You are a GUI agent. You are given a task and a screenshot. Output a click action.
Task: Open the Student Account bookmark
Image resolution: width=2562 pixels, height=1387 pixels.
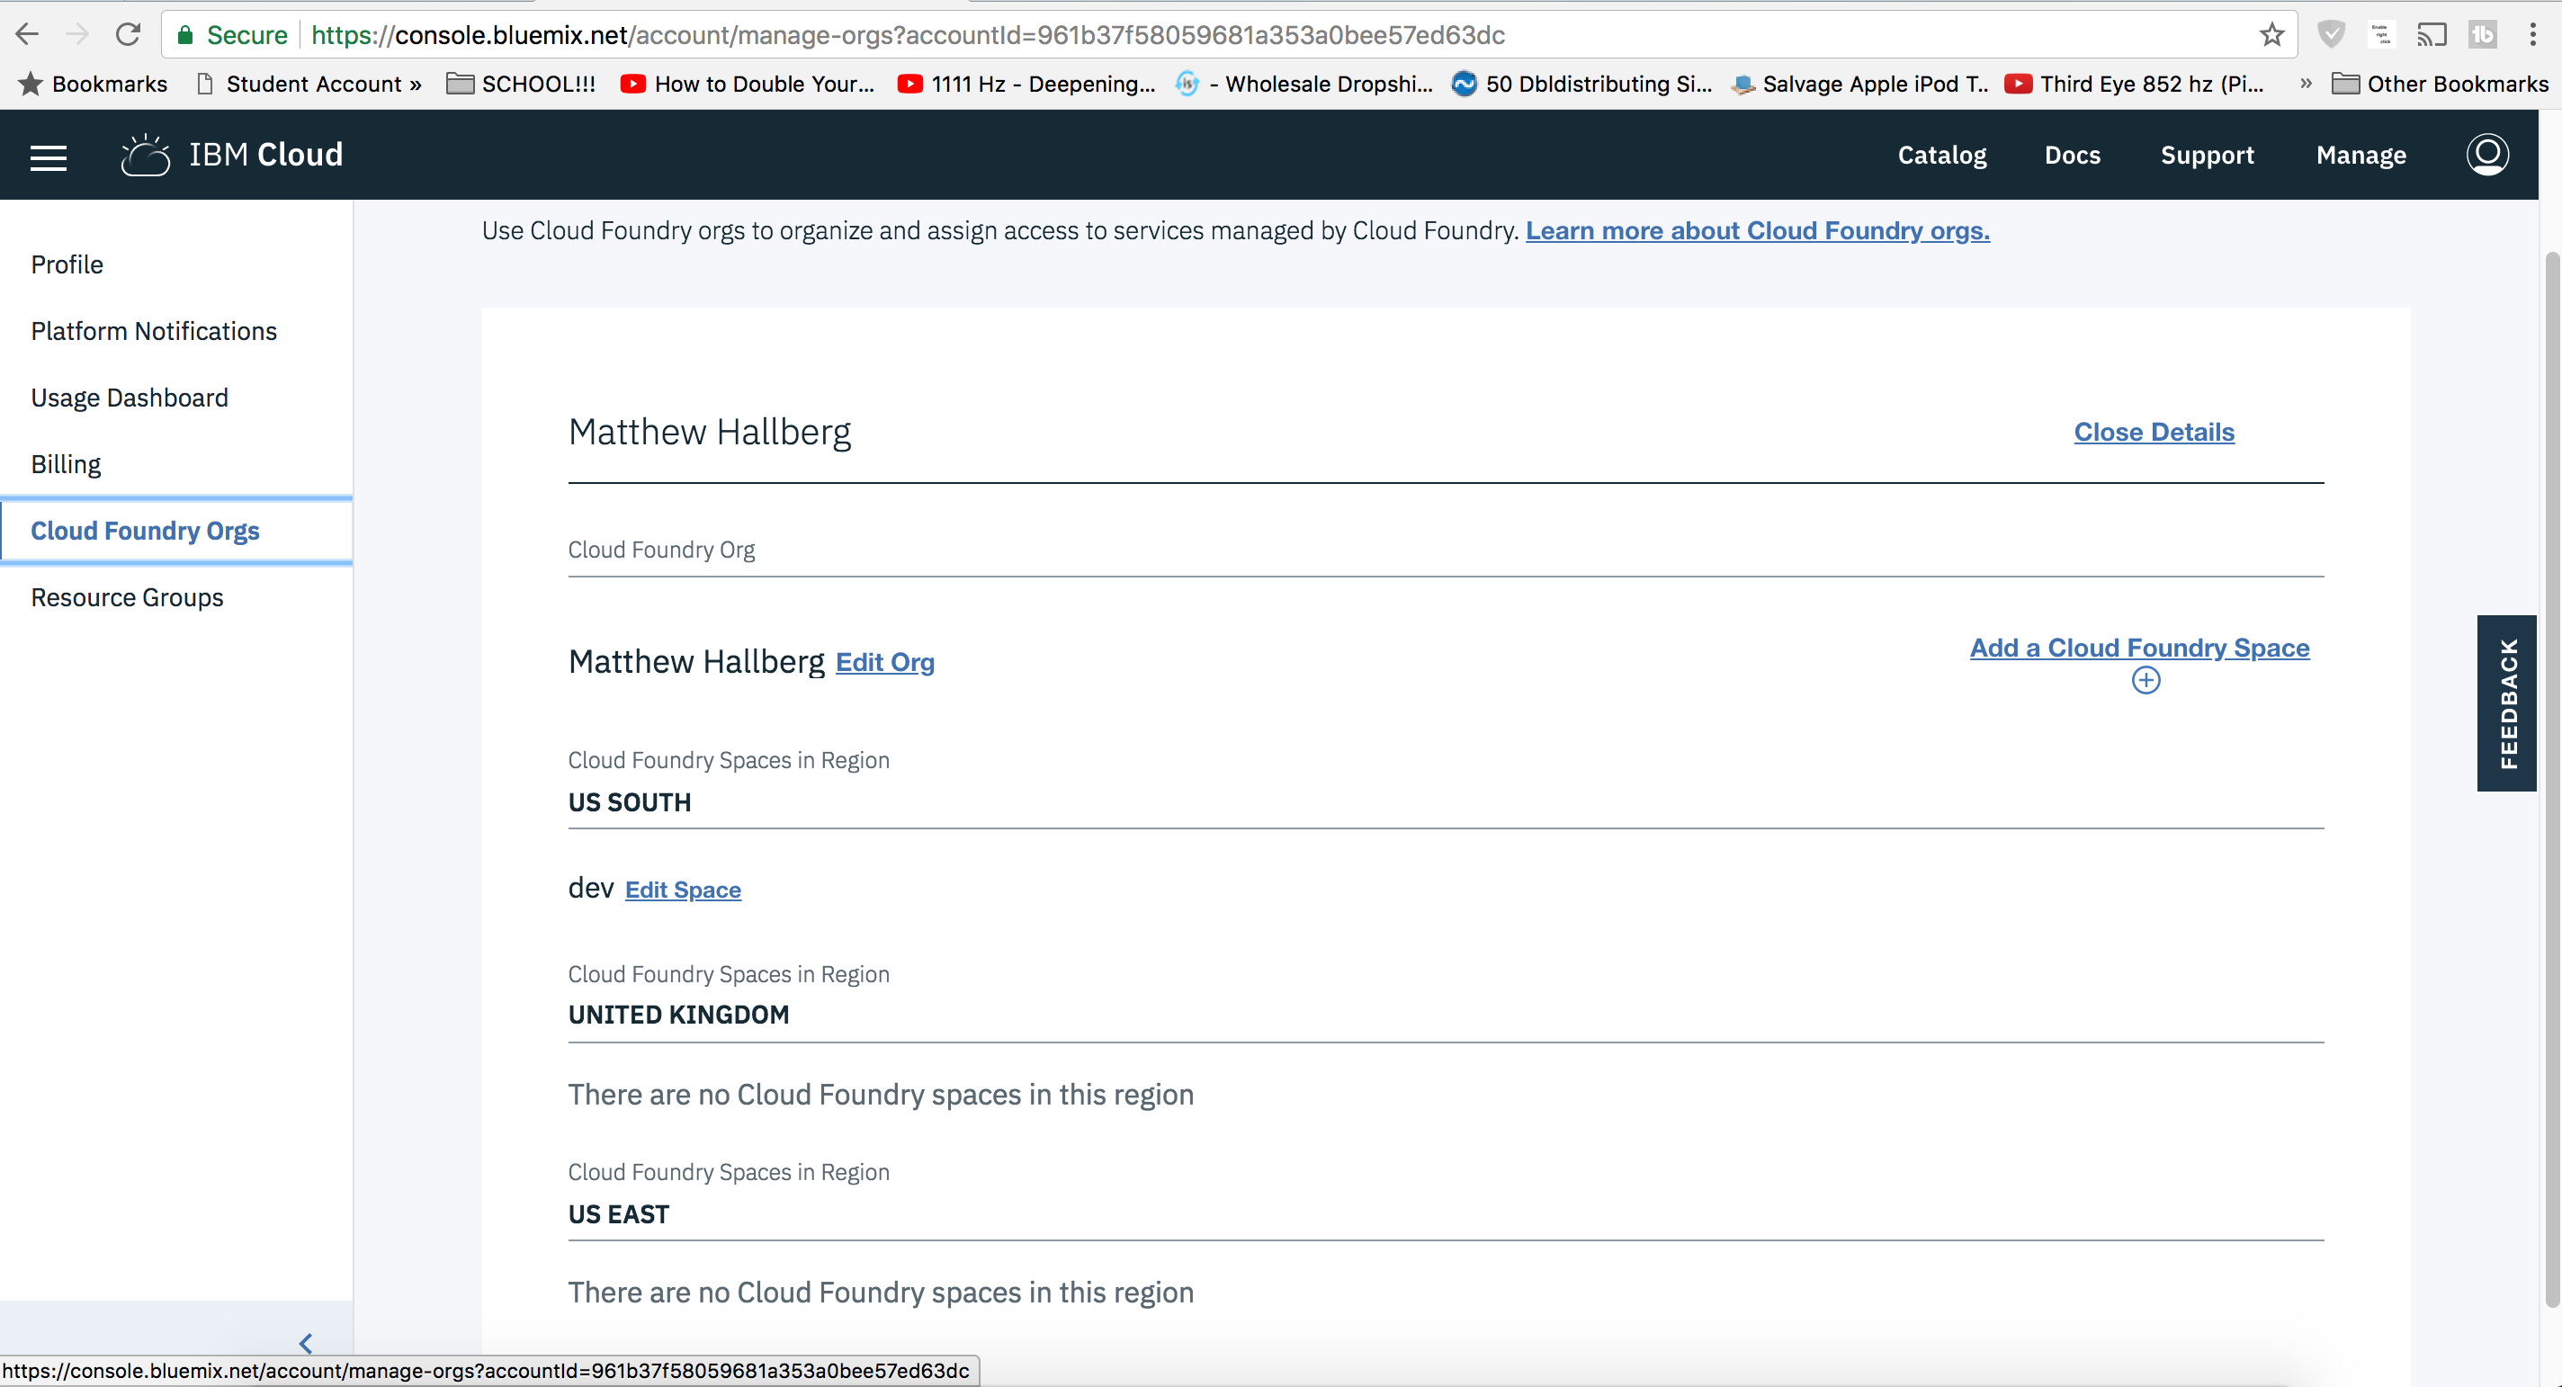[309, 85]
